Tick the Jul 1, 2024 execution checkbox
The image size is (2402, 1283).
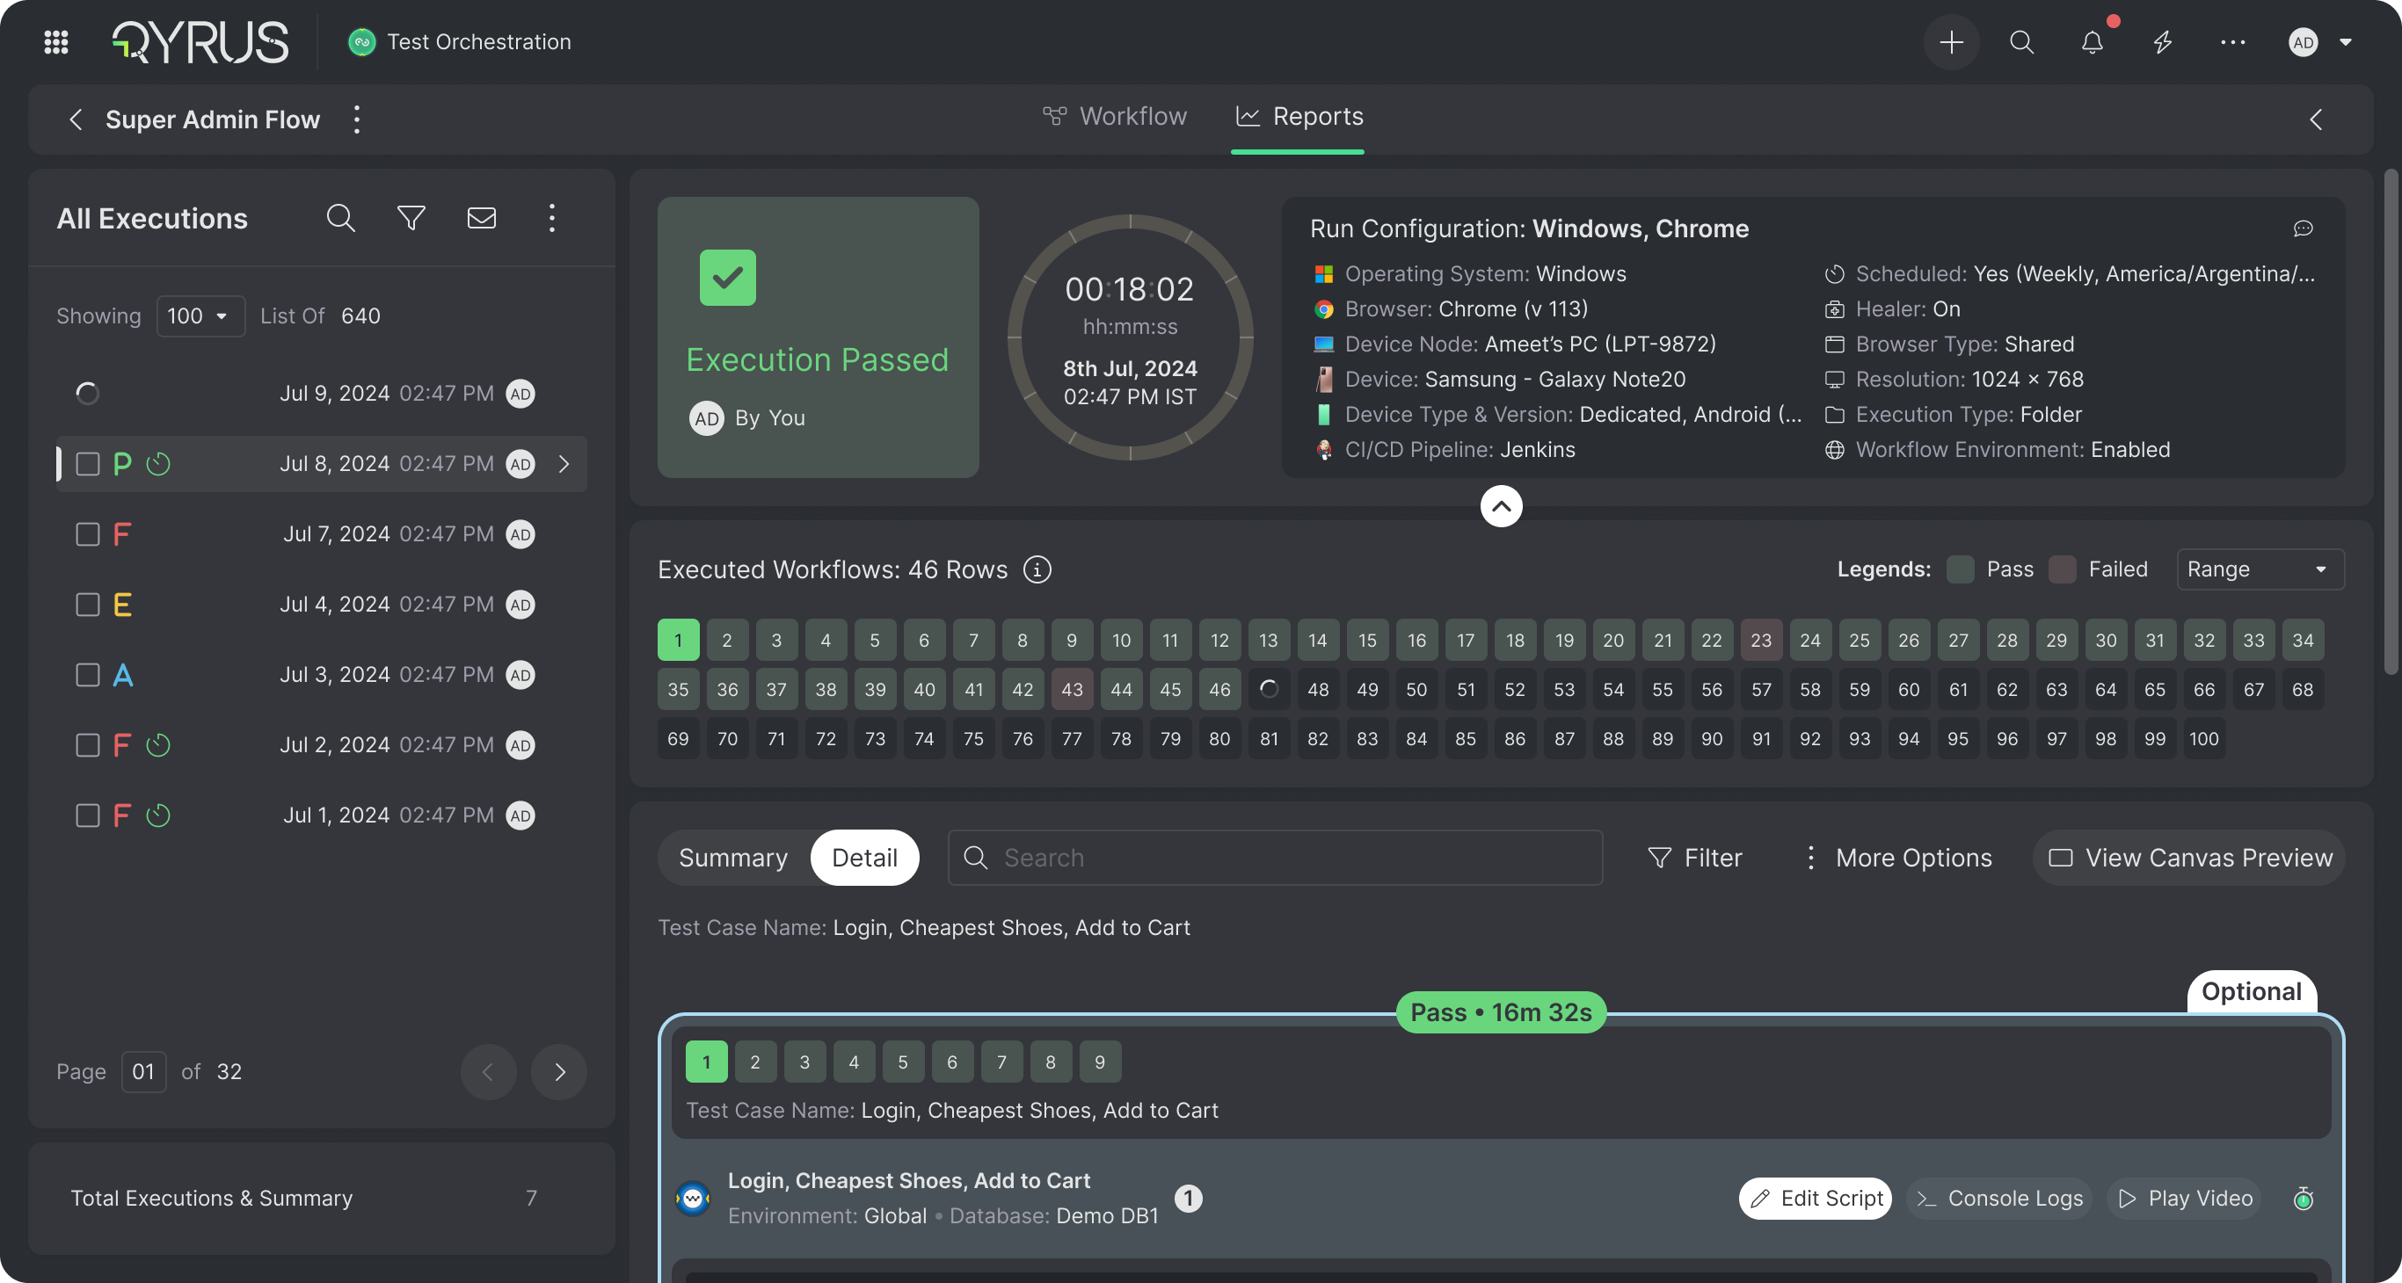(88, 815)
